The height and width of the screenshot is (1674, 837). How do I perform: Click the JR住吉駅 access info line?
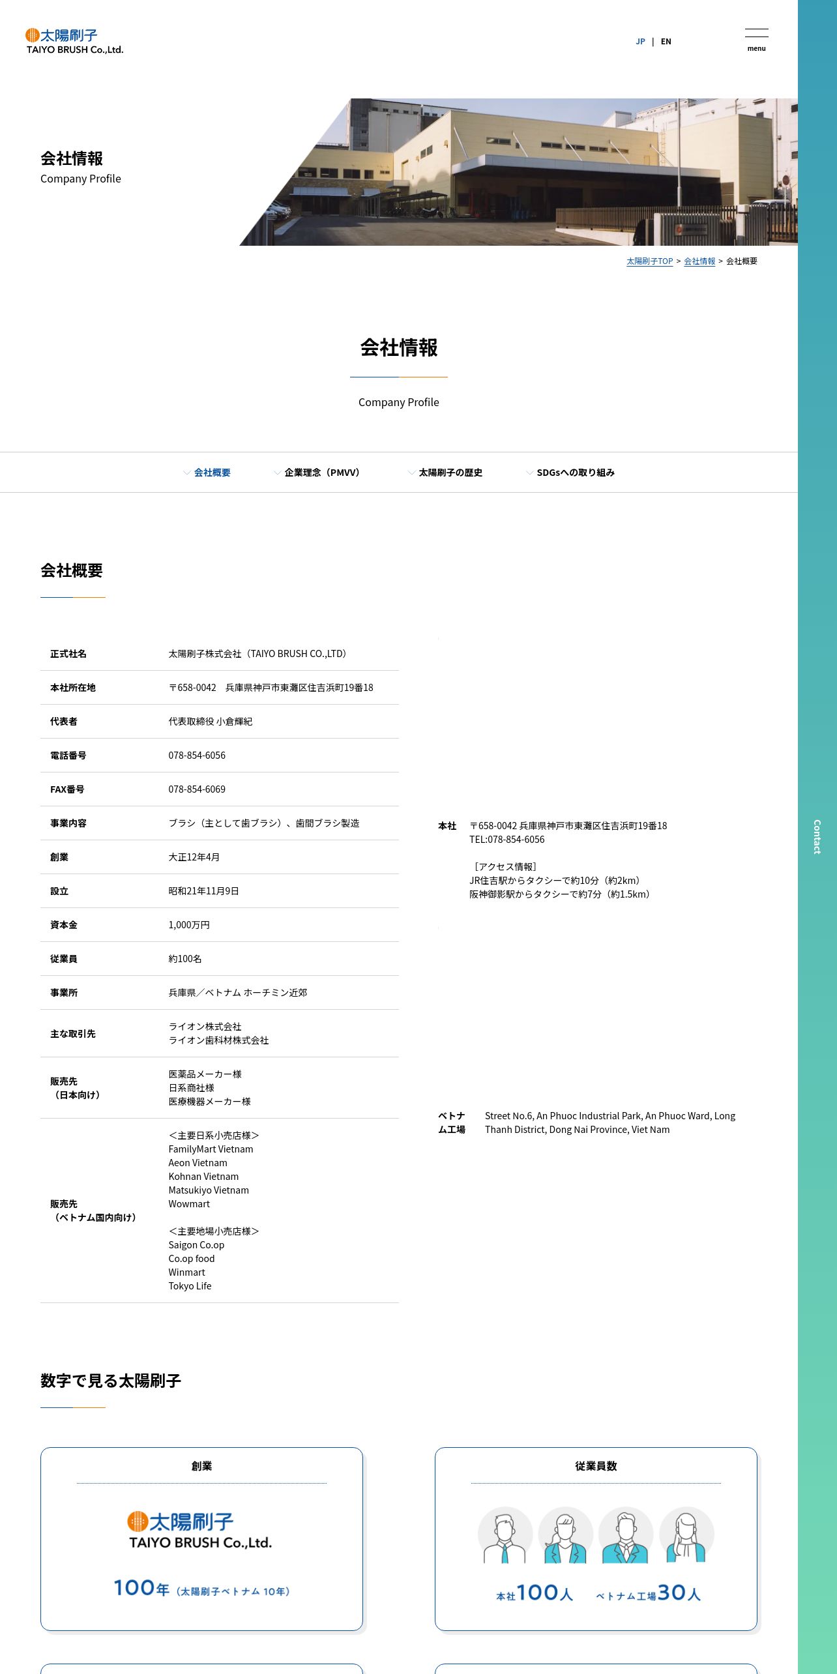pyautogui.click(x=557, y=881)
